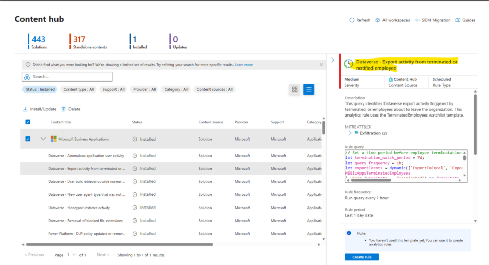
Task: Open the Category : All filter
Action: click(176, 89)
